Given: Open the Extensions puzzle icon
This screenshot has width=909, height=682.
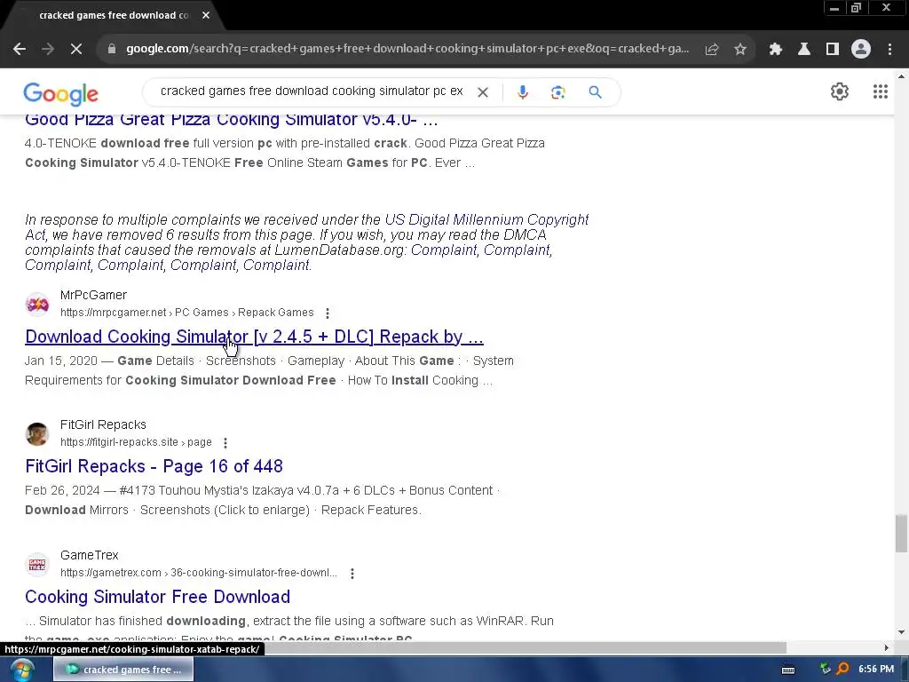Looking at the screenshot, I should click(x=775, y=50).
